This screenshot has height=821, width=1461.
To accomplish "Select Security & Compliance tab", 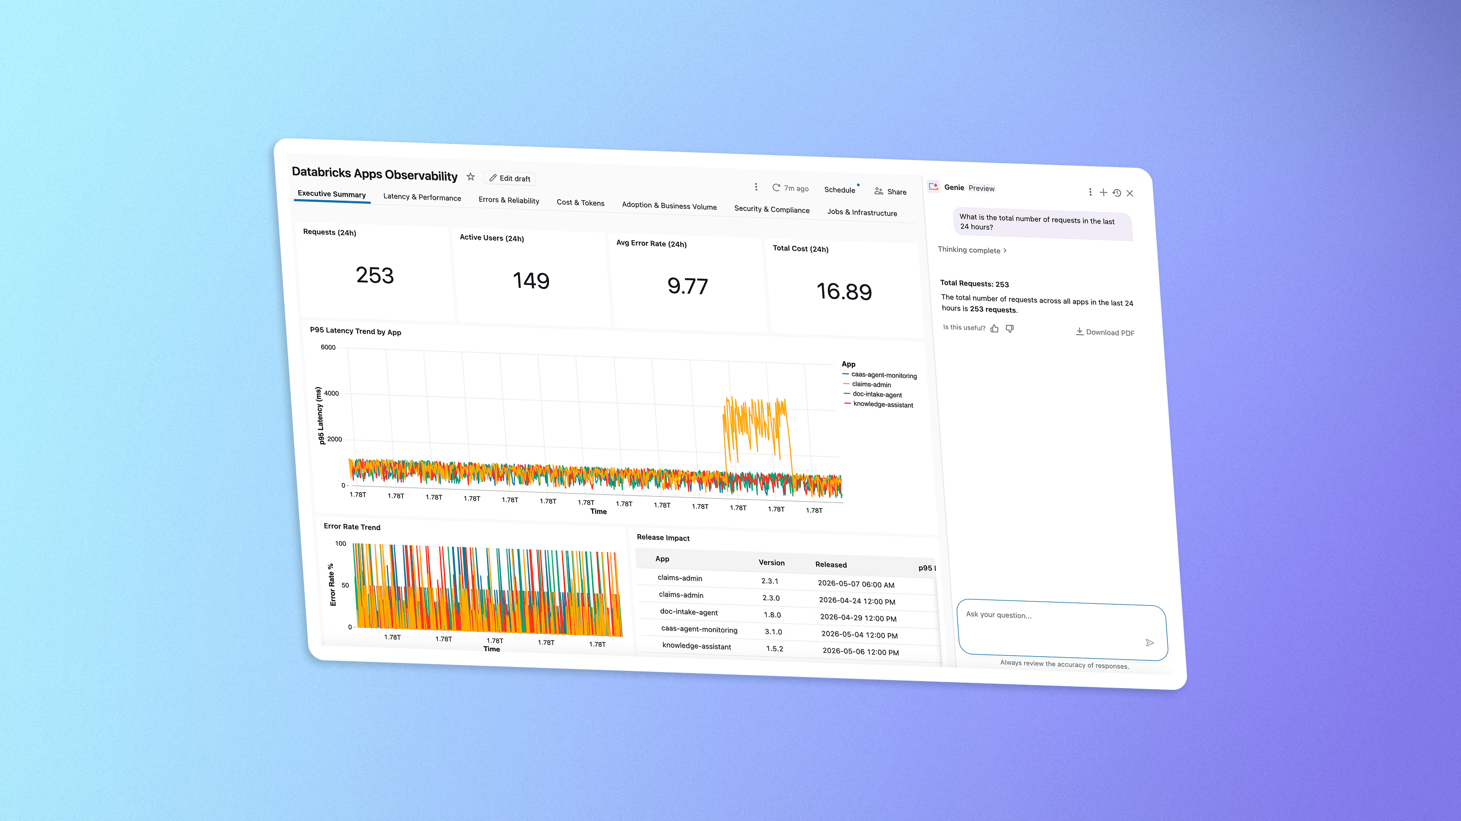I will (772, 209).
